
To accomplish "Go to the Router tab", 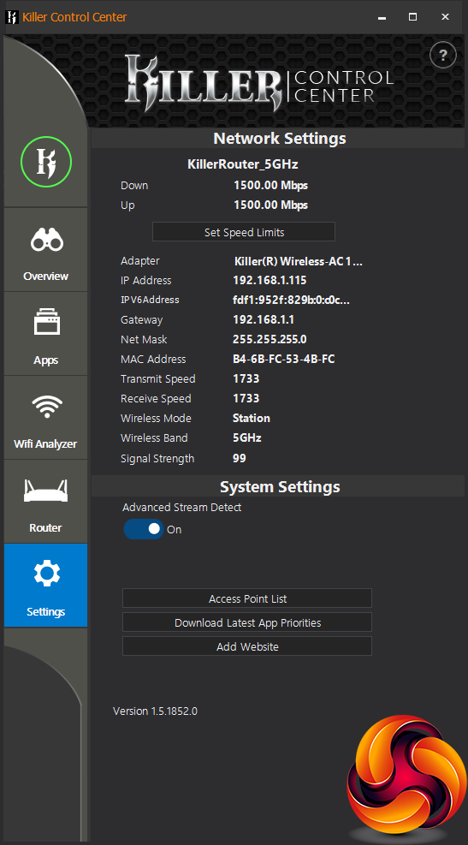I will pyautogui.click(x=46, y=502).
